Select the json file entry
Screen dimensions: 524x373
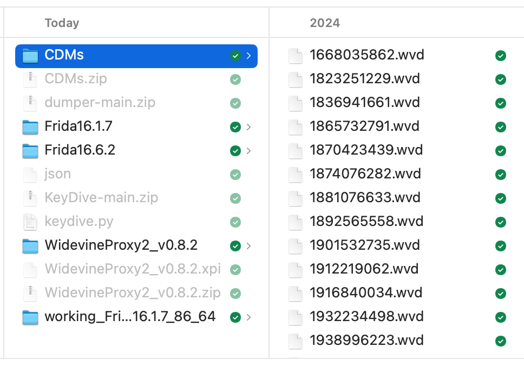[57, 174]
